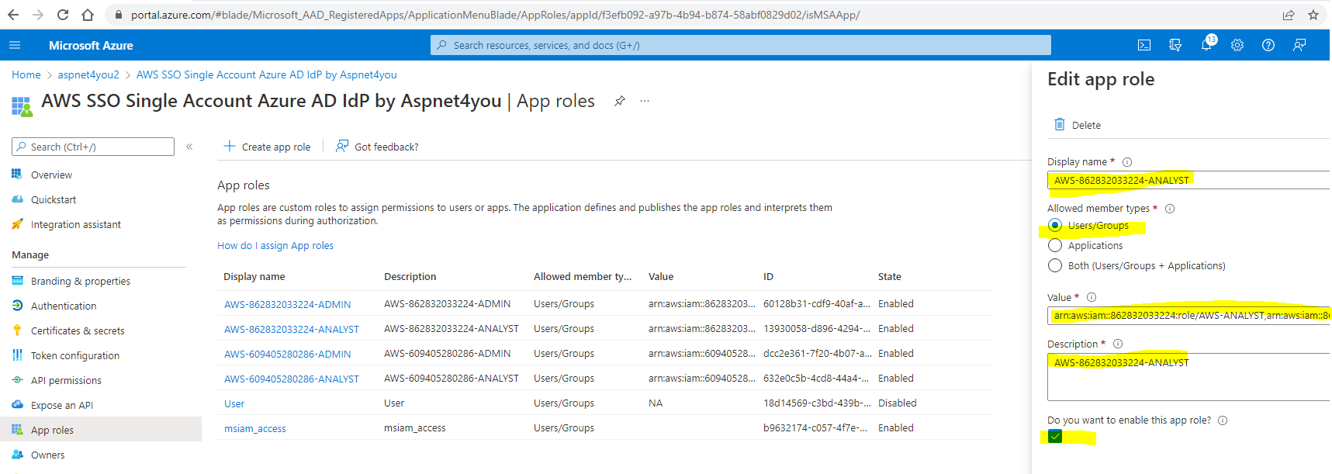The height and width of the screenshot is (474, 1332).
Task: Open the User app role
Action: pos(234,404)
